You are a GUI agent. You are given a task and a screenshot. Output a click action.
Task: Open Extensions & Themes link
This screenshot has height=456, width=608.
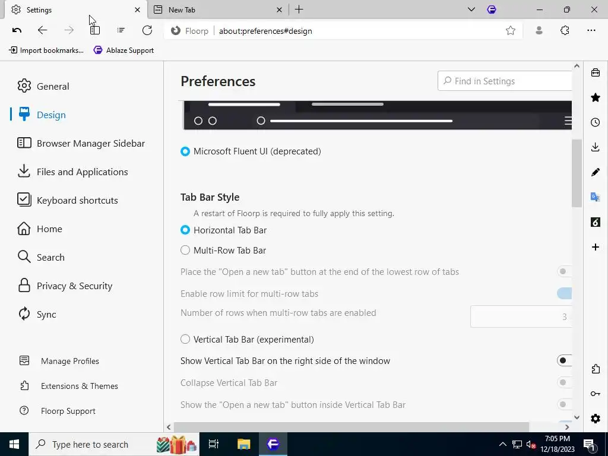coord(69,386)
